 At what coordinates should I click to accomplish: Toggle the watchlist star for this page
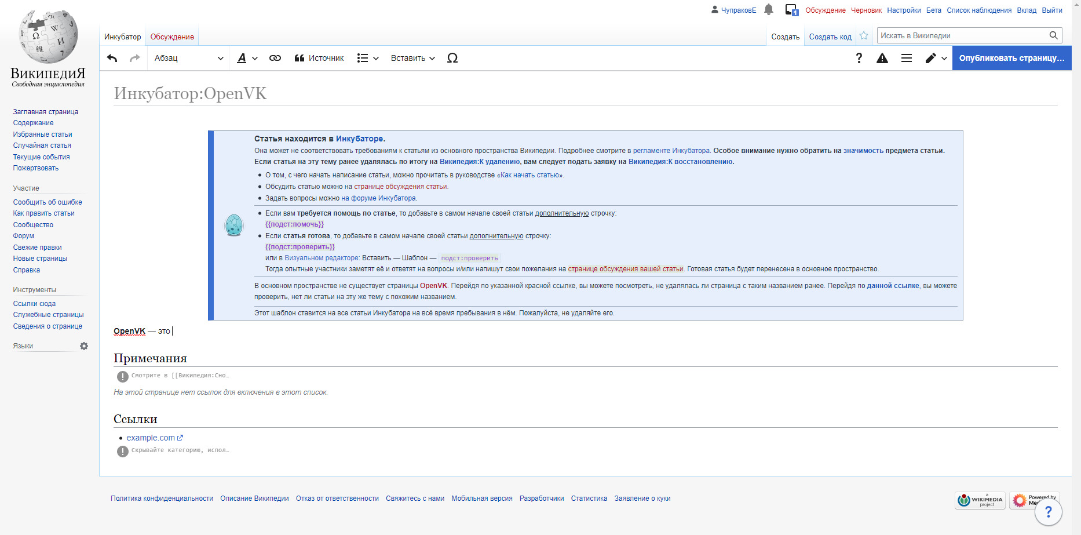pyautogui.click(x=864, y=36)
